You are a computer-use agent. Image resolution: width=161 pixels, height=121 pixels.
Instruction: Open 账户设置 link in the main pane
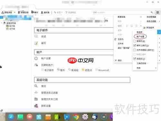(x=46, y=58)
